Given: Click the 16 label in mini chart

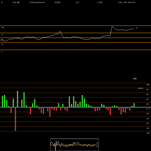Looking at the screenshot, I should point(97,143).
